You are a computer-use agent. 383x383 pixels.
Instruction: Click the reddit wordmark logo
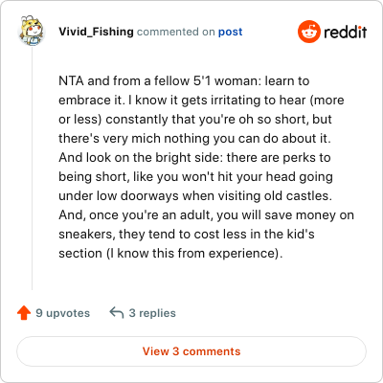[x=346, y=33]
